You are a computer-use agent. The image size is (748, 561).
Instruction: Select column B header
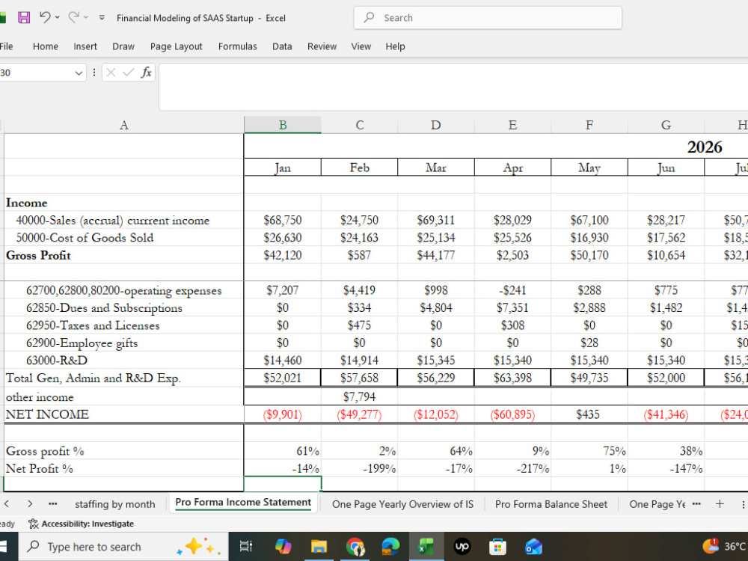283,125
